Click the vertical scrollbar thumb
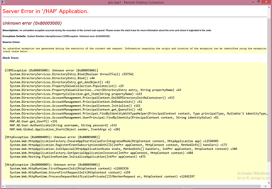 [x=269, y=84]
